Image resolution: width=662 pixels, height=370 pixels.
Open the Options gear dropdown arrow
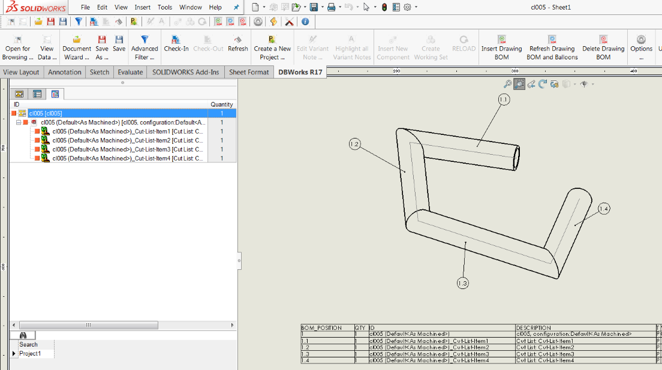tap(416, 7)
